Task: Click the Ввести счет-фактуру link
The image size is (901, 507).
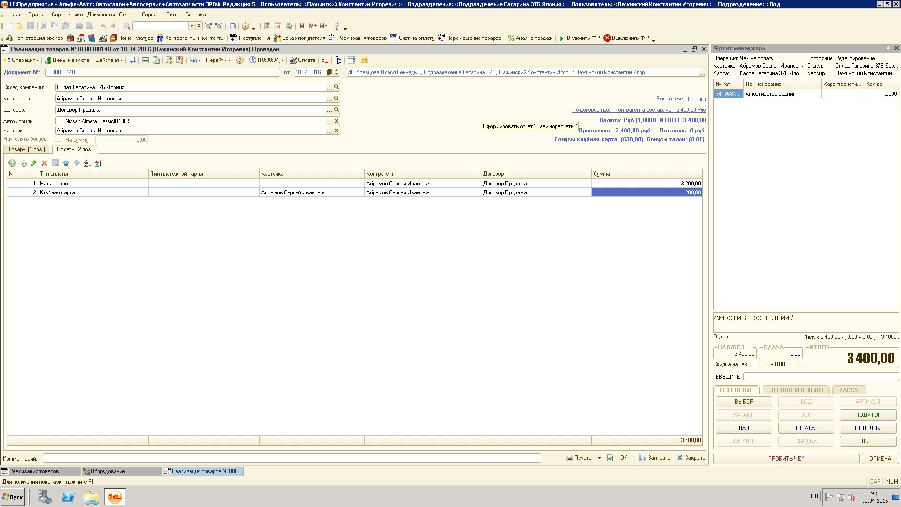Action: click(681, 99)
